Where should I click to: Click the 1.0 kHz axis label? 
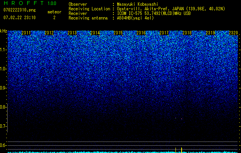click(x=3, y=69)
